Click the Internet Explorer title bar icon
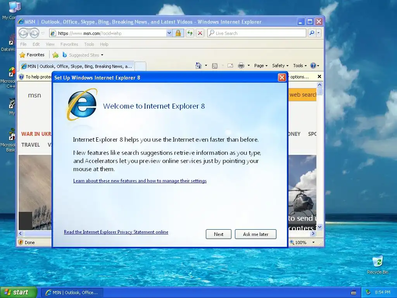This screenshot has width=397, height=298. click(21, 22)
